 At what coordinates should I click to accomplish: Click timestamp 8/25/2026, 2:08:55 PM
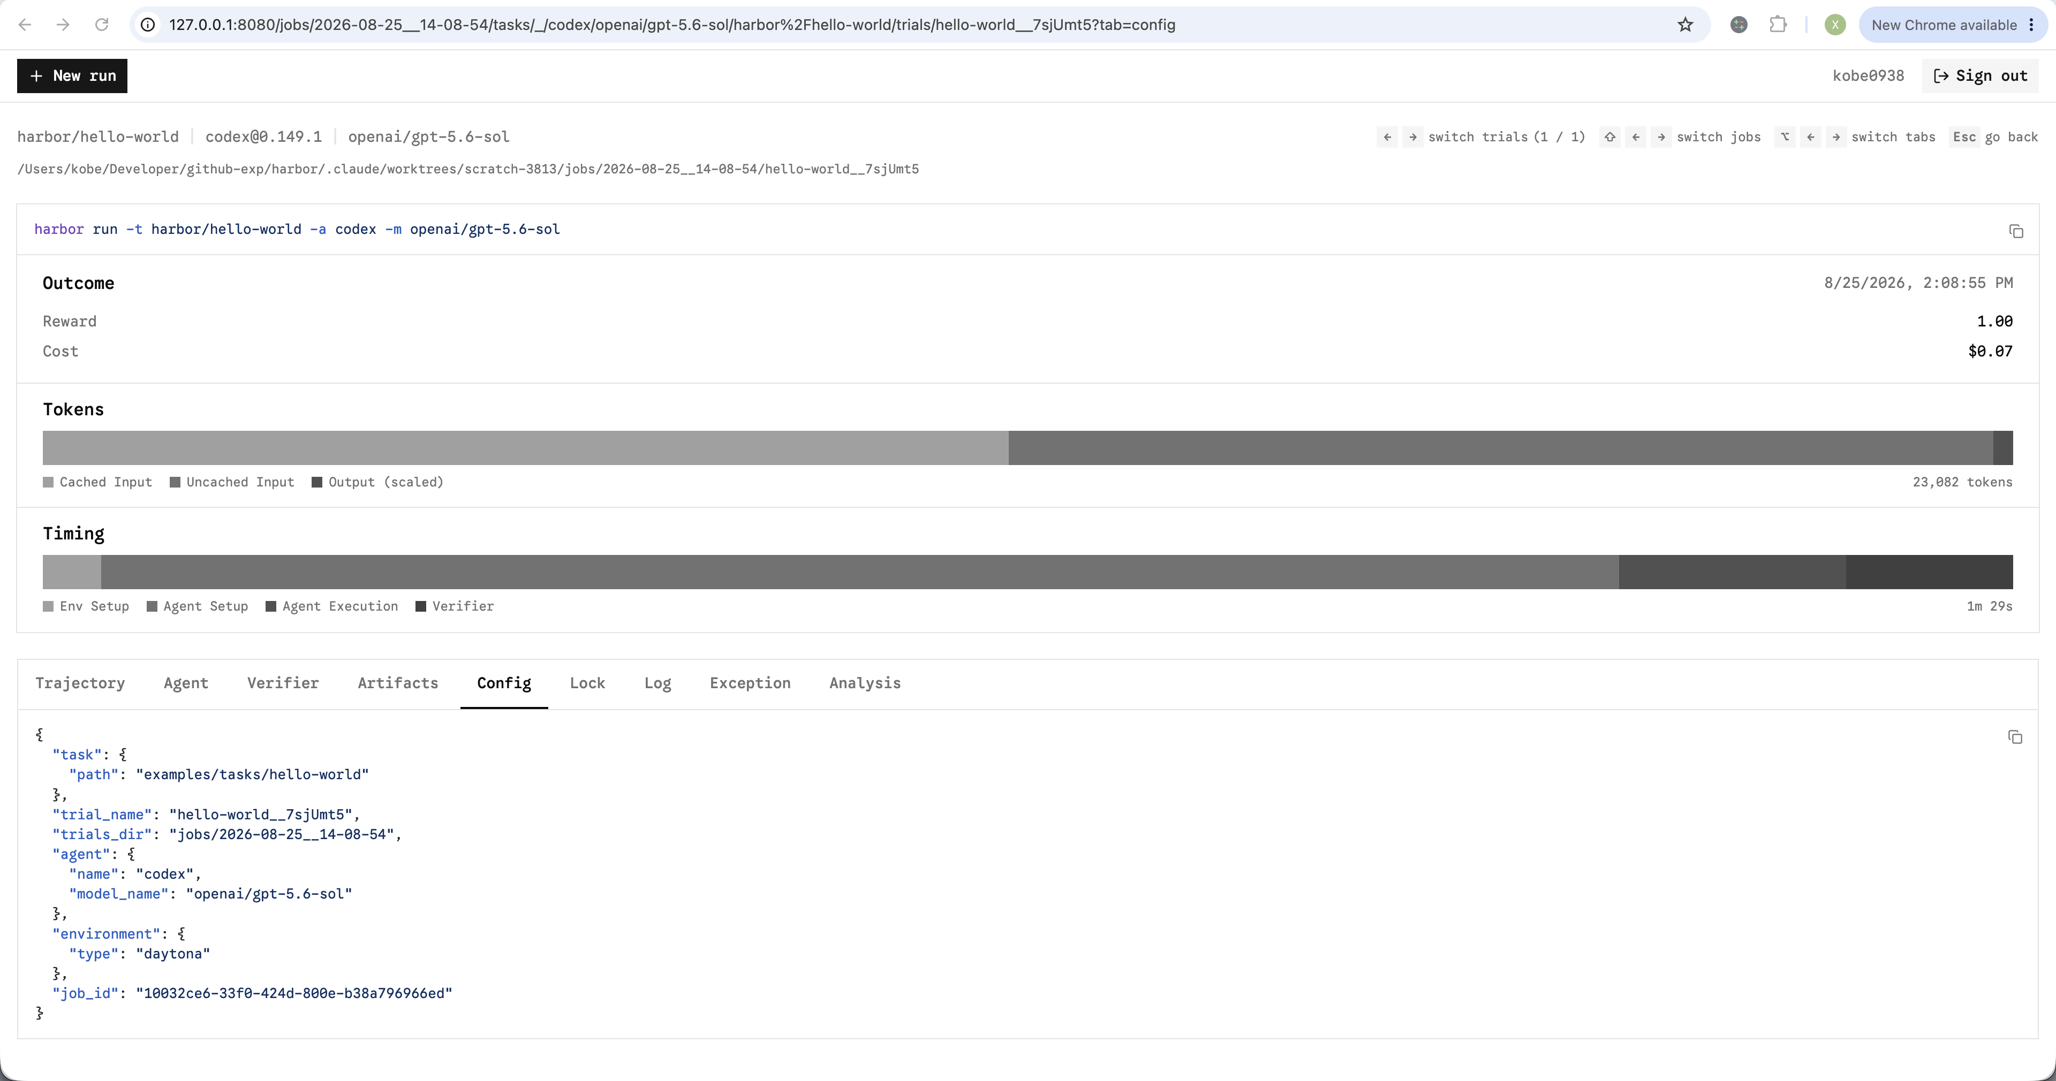pyautogui.click(x=1918, y=283)
